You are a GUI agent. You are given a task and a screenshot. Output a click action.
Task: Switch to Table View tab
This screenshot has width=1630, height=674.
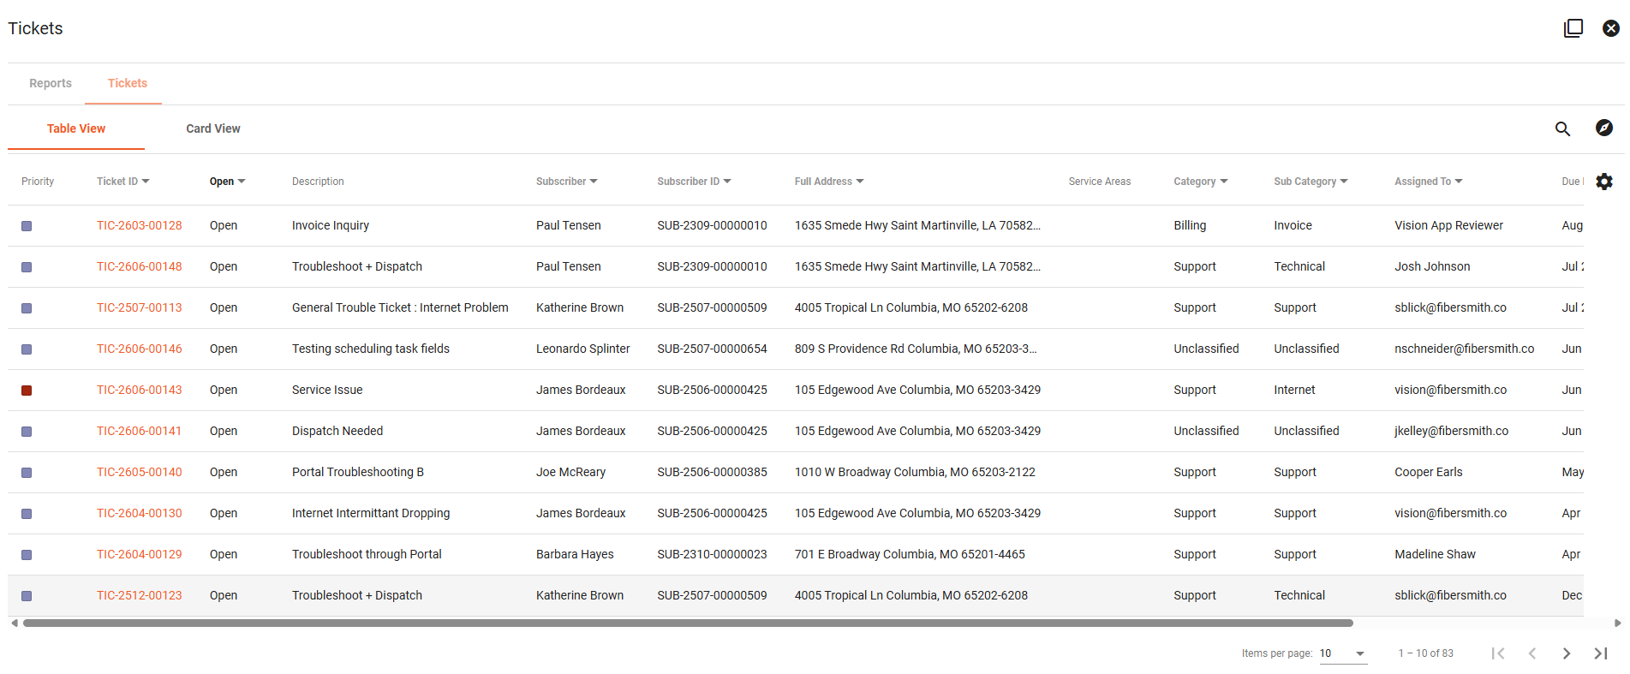click(76, 128)
